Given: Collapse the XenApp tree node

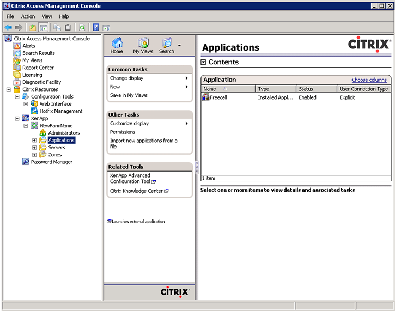Looking at the screenshot, I should [17, 118].
